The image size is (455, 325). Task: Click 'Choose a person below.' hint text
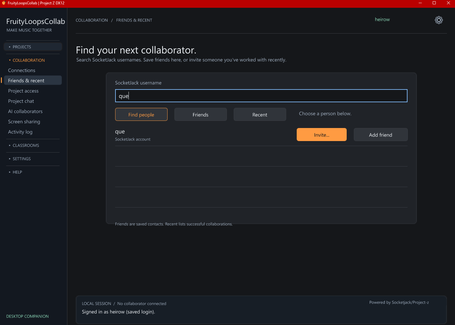(325, 114)
